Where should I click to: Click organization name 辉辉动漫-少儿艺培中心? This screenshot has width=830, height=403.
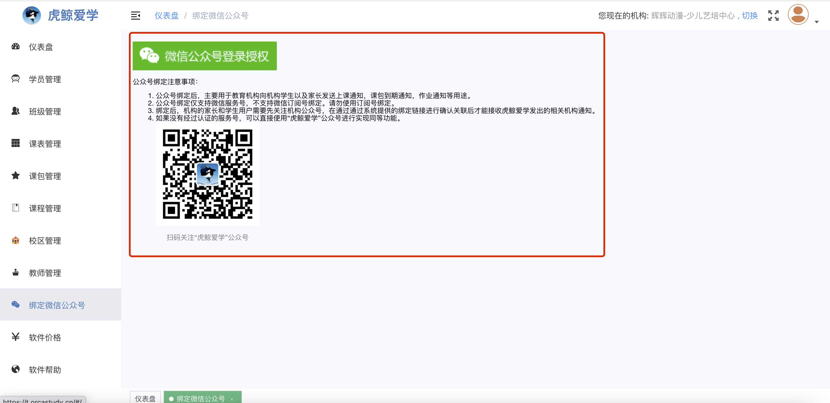click(x=693, y=16)
